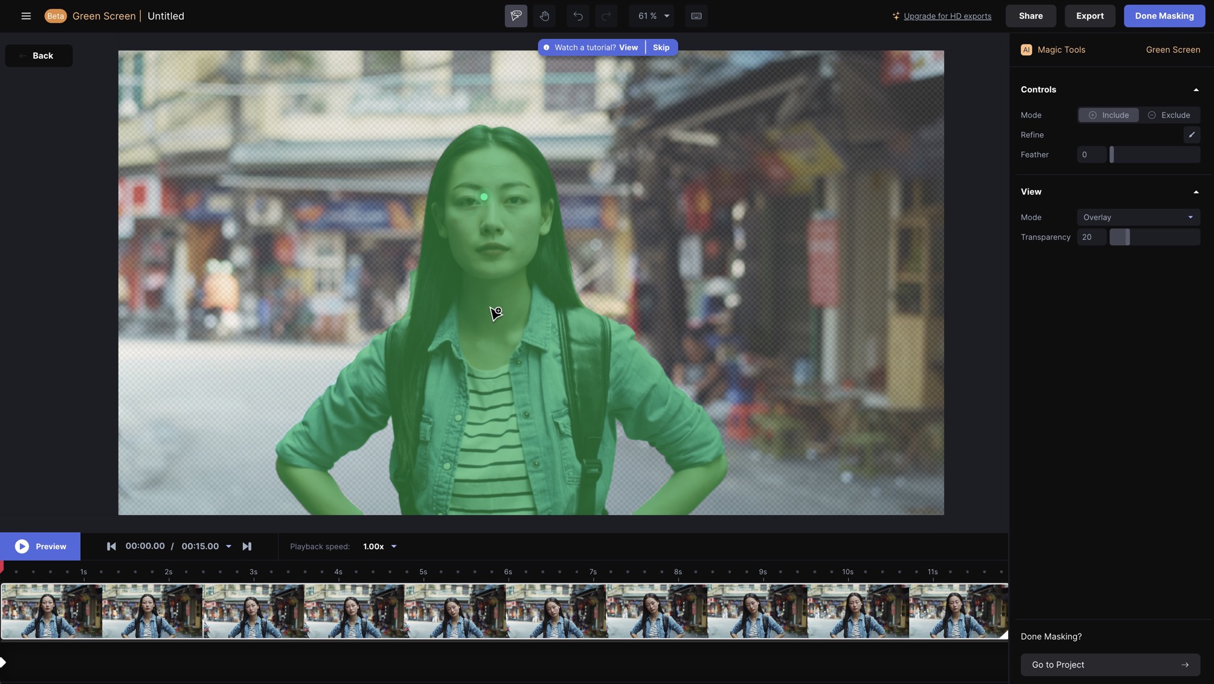This screenshot has height=684, width=1214.
Task: Open the Overlay view mode dropdown
Action: (x=1138, y=217)
